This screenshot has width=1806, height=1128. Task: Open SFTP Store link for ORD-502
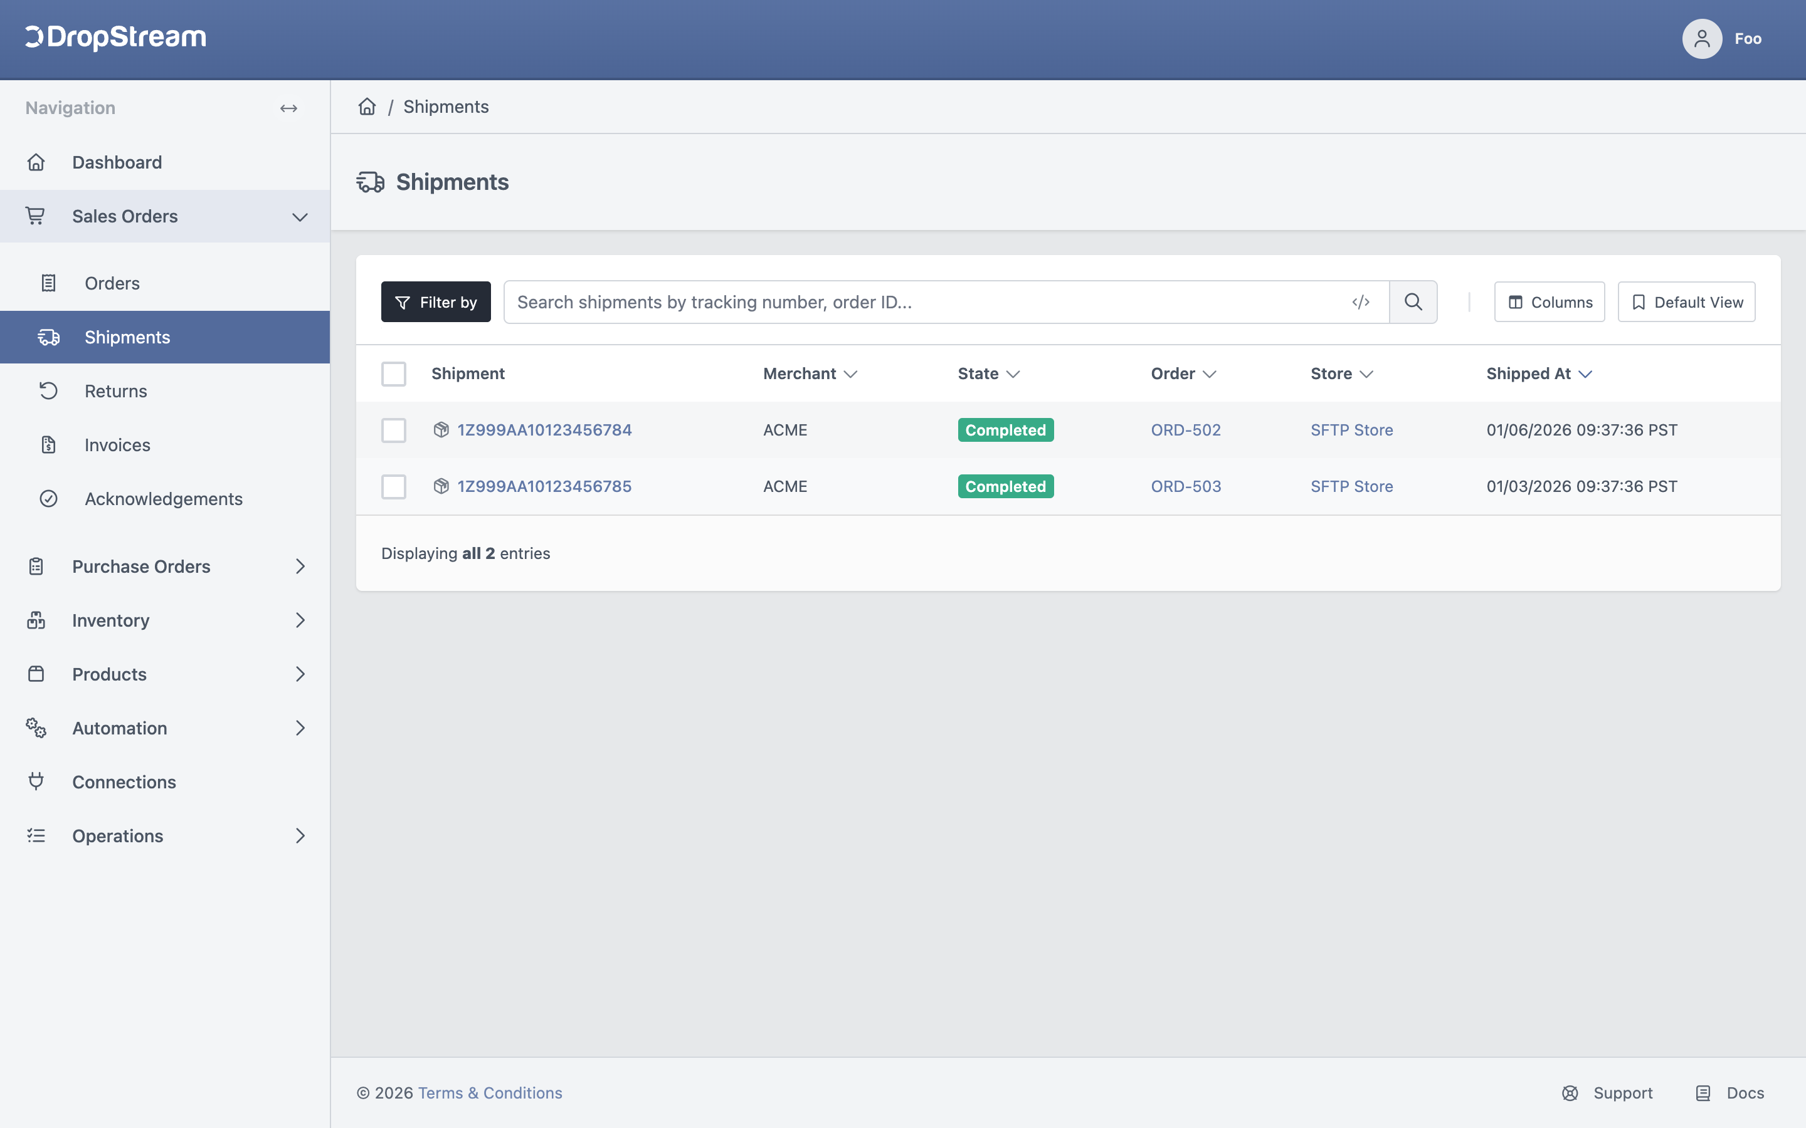pyautogui.click(x=1351, y=430)
